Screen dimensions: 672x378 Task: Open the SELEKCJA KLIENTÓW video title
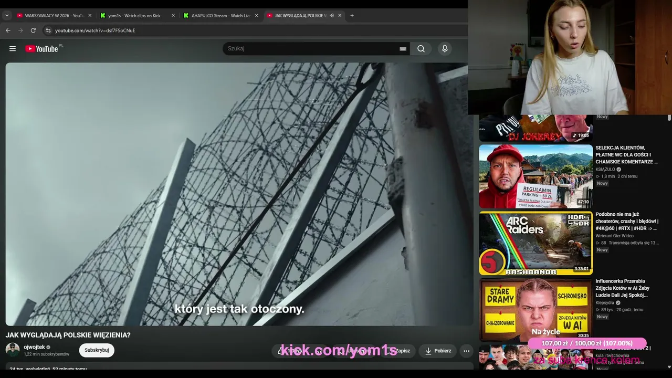pyautogui.click(x=626, y=155)
